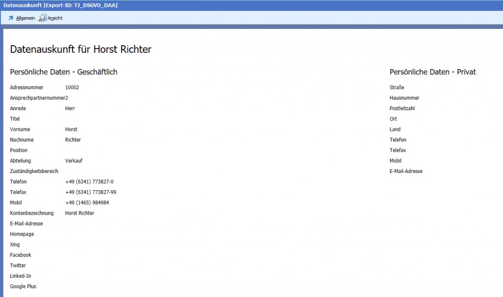This screenshot has width=503, height=297.
Task: Click the Telefon number ending in 773827-0
Action: tap(89, 182)
